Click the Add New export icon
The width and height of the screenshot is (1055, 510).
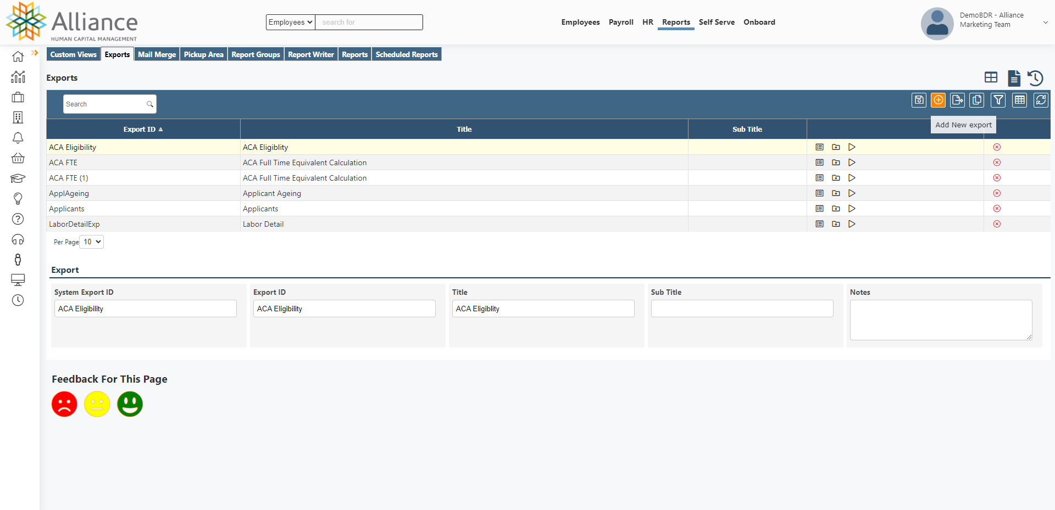pyautogui.click(x=939, y=100)
